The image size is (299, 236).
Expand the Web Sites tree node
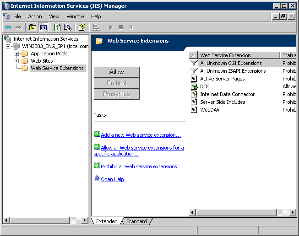click(x=17, y=61)
